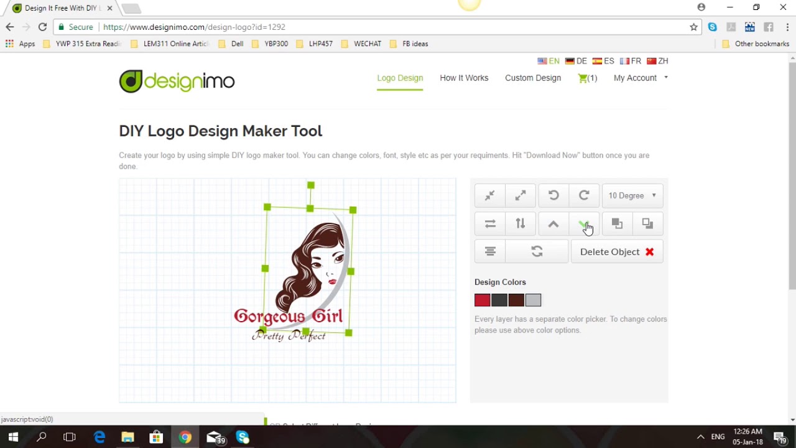Open the Windows Start menu
796x448 pixels.
tap(13, 437)
